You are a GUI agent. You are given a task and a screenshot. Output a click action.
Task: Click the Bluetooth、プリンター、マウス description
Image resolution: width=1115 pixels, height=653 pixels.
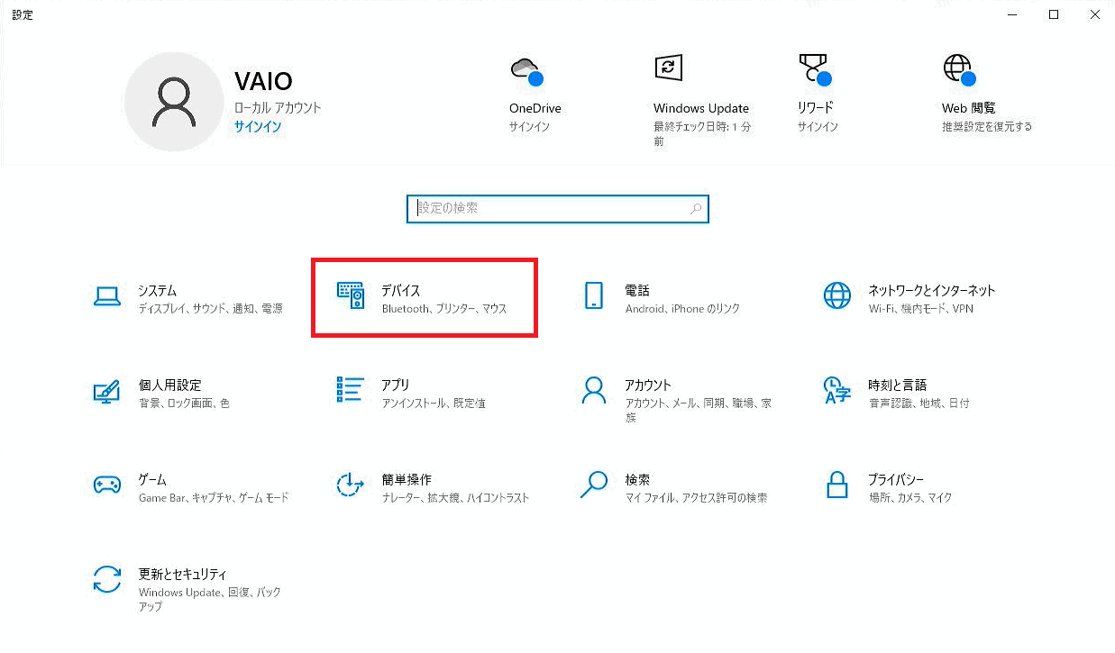pos(444,309)
